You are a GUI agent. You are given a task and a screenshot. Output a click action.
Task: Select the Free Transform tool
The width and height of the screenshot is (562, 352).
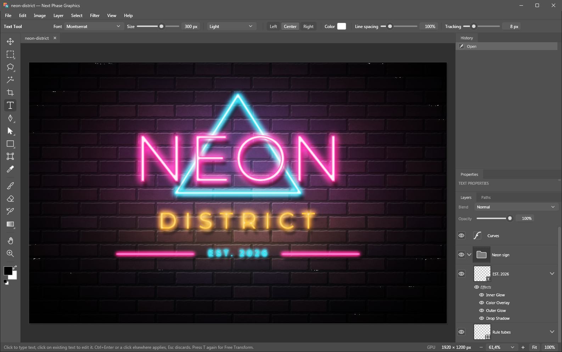pos(10,156)
